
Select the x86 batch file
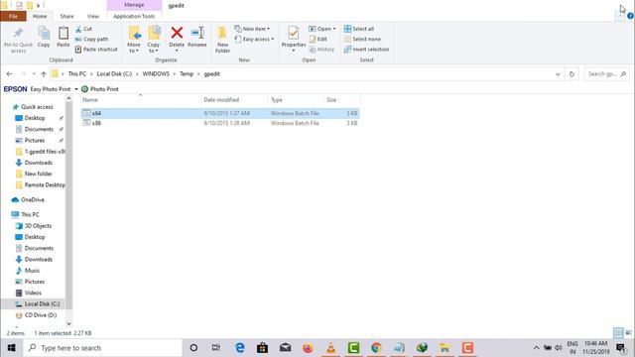click(220, 123)
